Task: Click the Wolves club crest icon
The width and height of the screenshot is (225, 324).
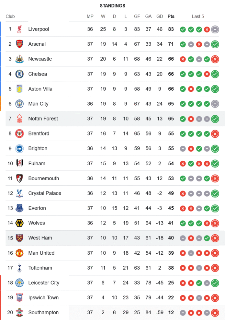Action: tap(19, 223)
